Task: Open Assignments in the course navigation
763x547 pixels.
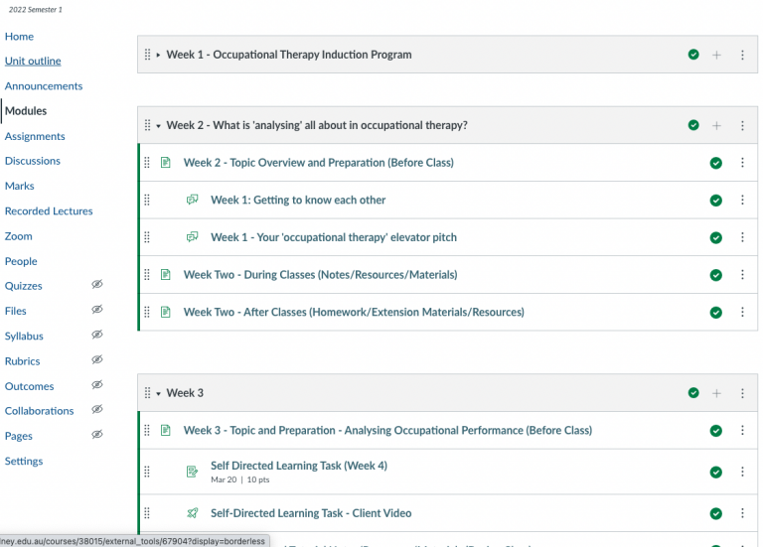Action: [35, 136]
